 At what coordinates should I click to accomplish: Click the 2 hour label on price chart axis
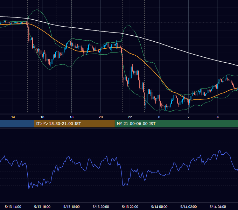(189, 117)
